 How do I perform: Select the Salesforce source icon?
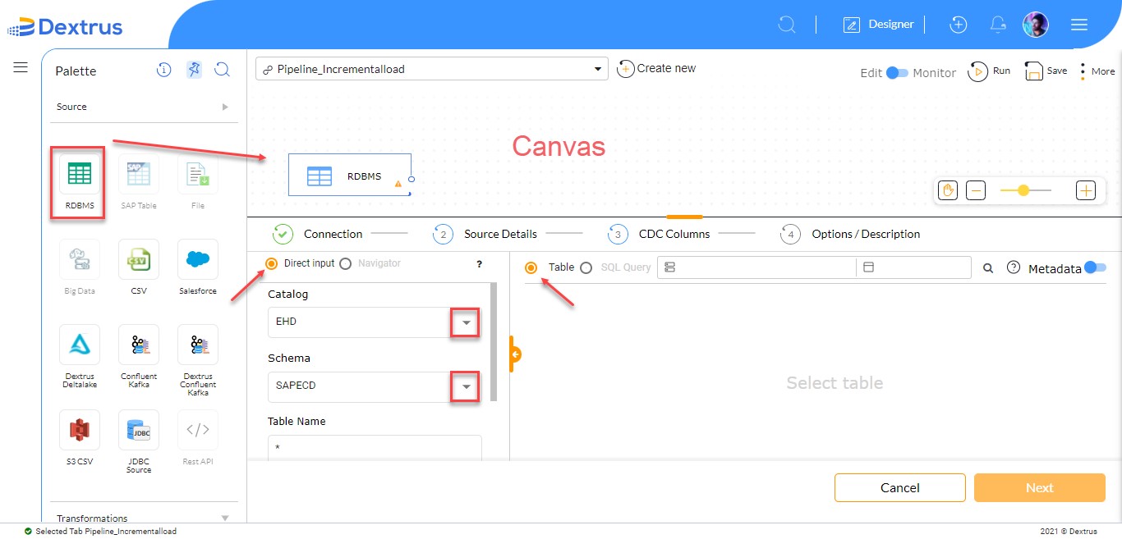[x=198, y=259]
